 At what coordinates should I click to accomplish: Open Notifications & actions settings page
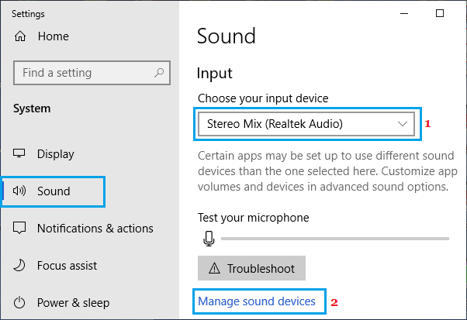(x=95, y=229)
